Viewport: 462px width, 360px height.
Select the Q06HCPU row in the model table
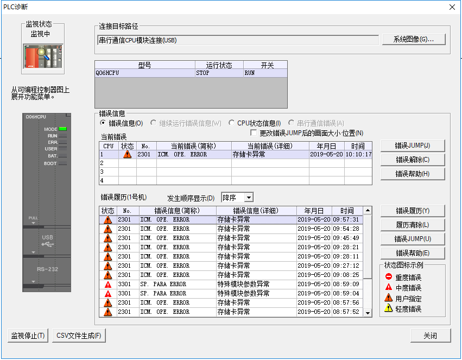[144, 73]
